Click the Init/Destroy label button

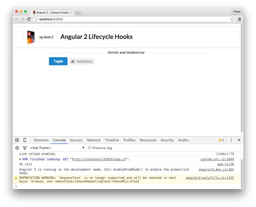click(x=82, y=61)
